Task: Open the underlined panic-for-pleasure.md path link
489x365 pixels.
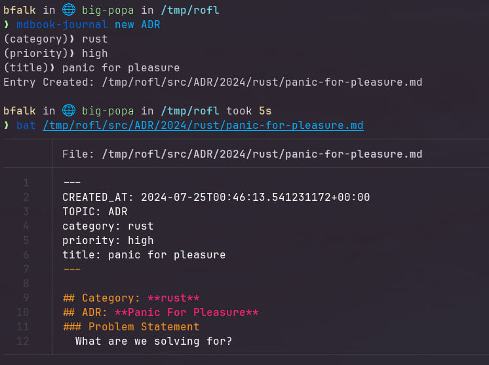Action: tap(203, 126)
